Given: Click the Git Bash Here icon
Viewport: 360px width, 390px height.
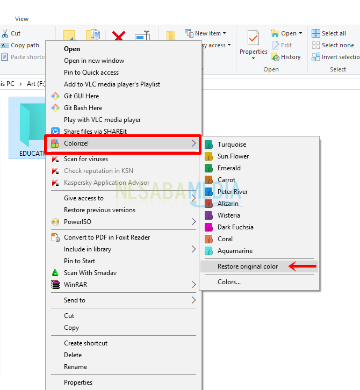Looking at the screenshot, I should point(55,108).
